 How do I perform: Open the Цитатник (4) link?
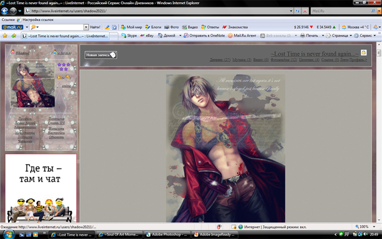click(309, 60)
